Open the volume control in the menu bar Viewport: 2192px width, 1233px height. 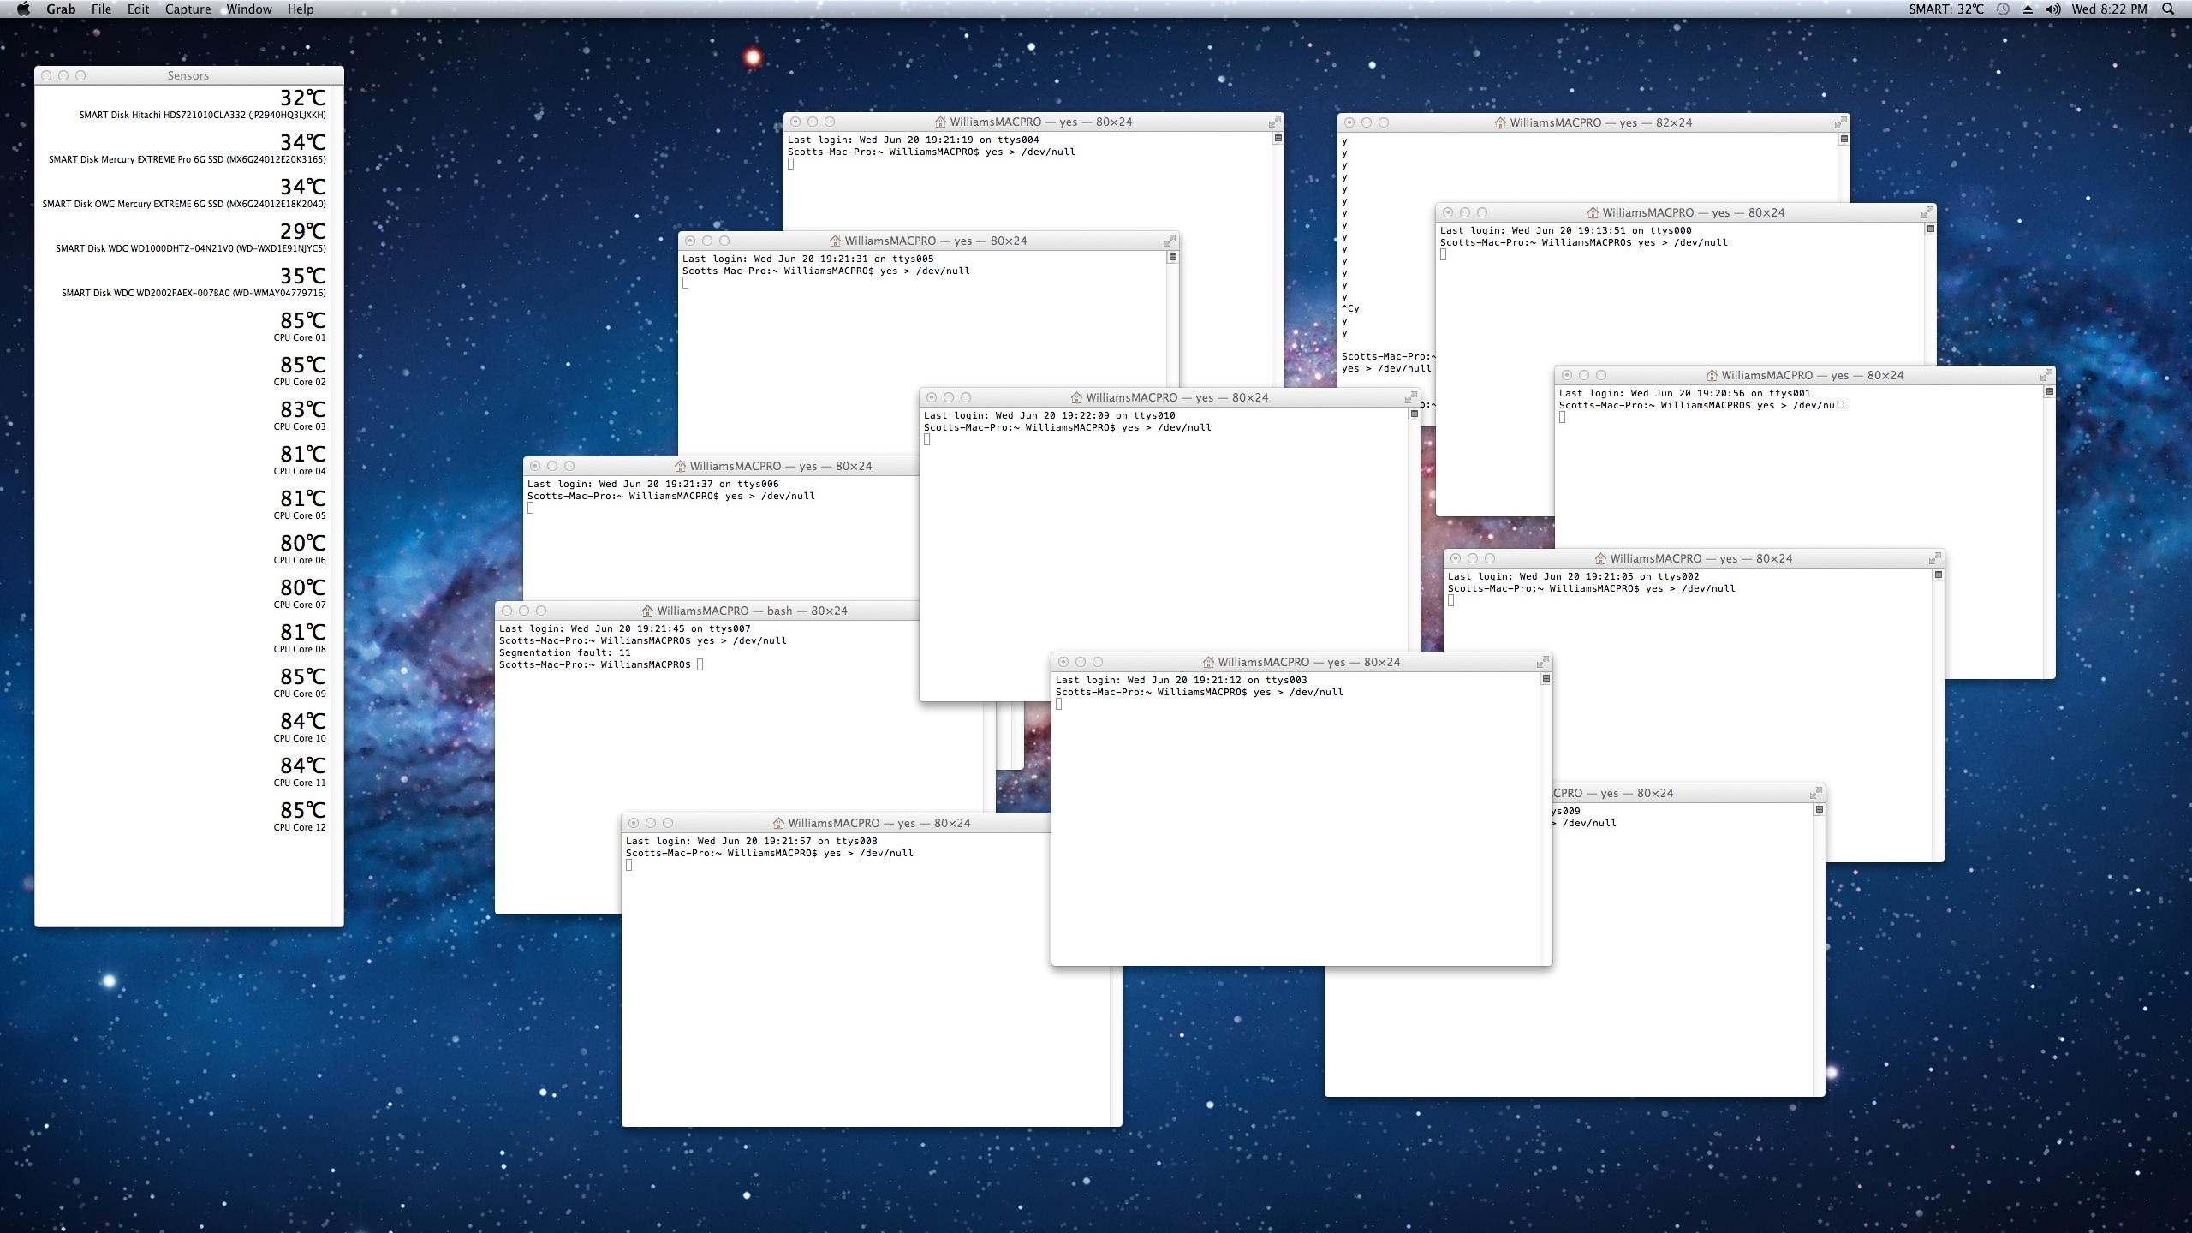2052,9
